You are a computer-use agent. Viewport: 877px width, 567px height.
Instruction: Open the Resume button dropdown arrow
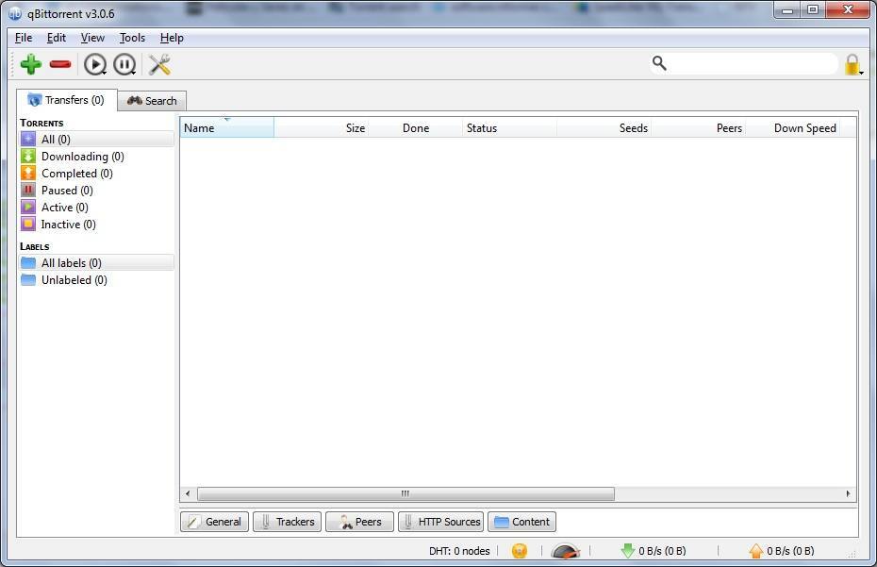click(x=104, y=72)
